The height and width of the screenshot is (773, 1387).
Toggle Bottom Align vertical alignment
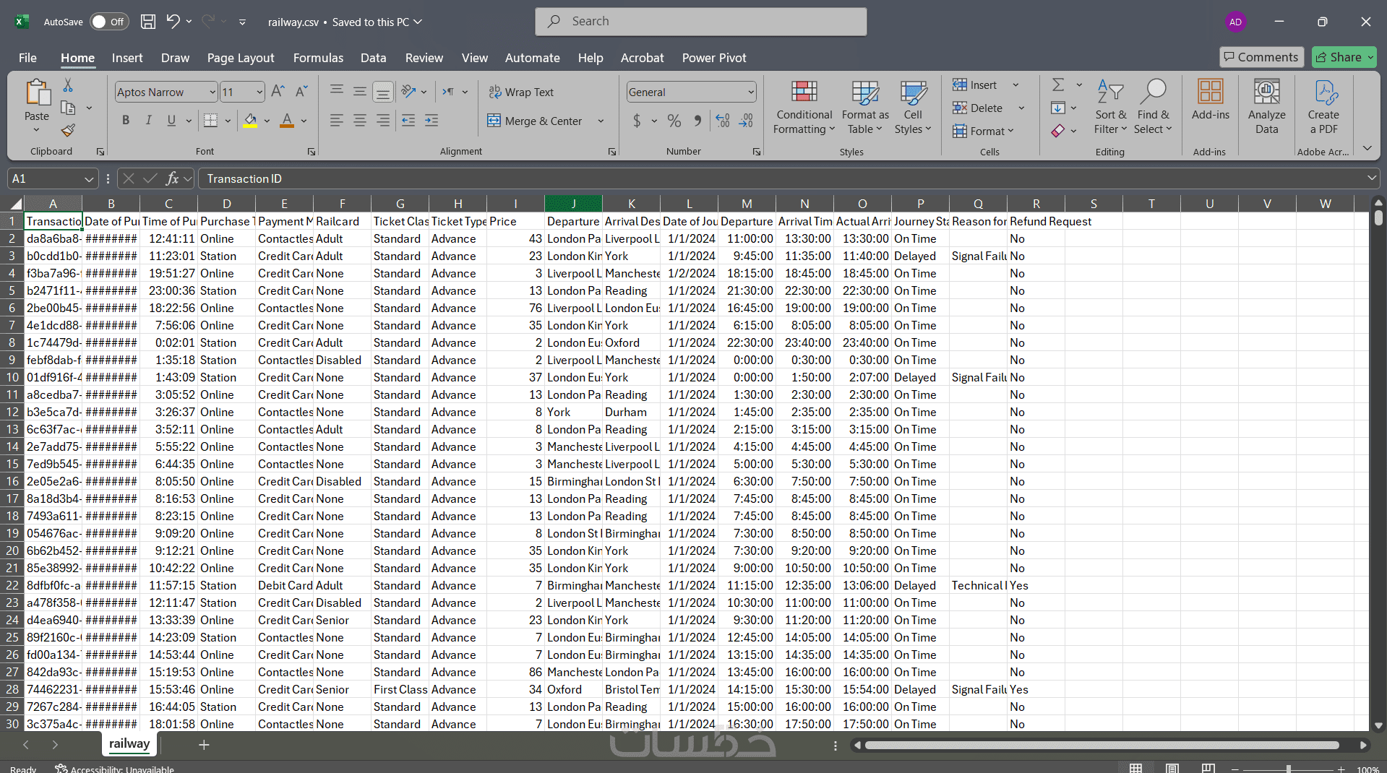(x=383, y=92)
